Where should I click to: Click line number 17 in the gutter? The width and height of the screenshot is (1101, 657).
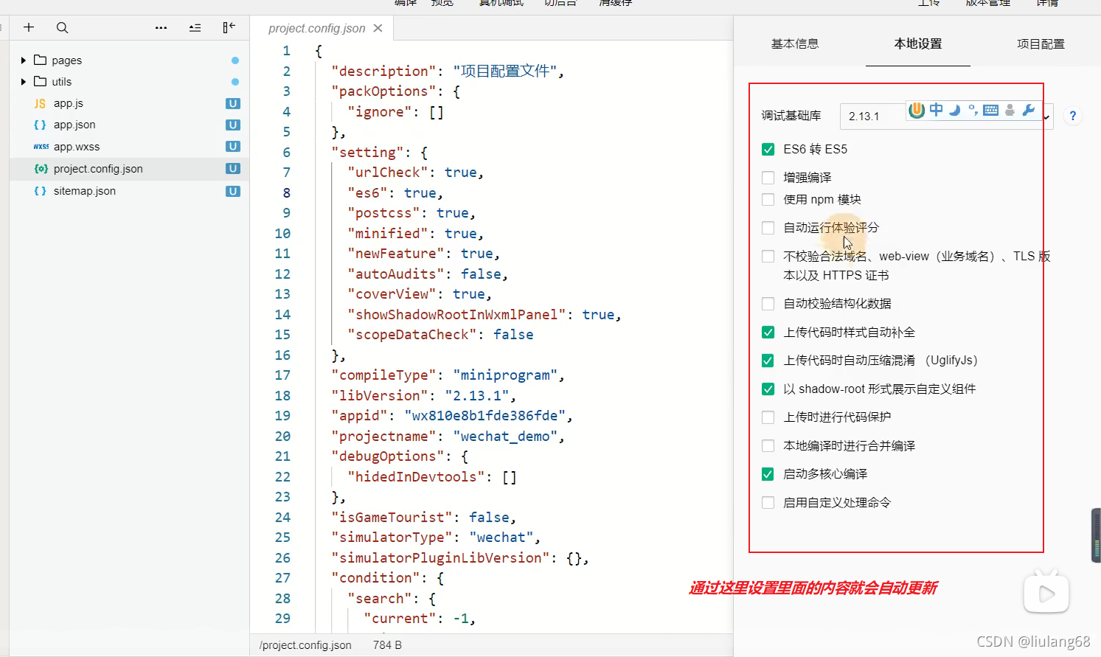tap(282, 375)
